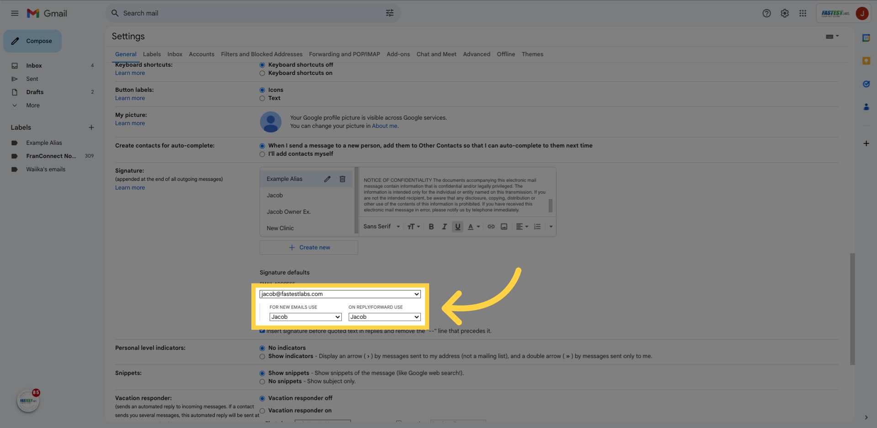Delete the Example Alias signature
The image size is (877, 428).
point(342,179)
